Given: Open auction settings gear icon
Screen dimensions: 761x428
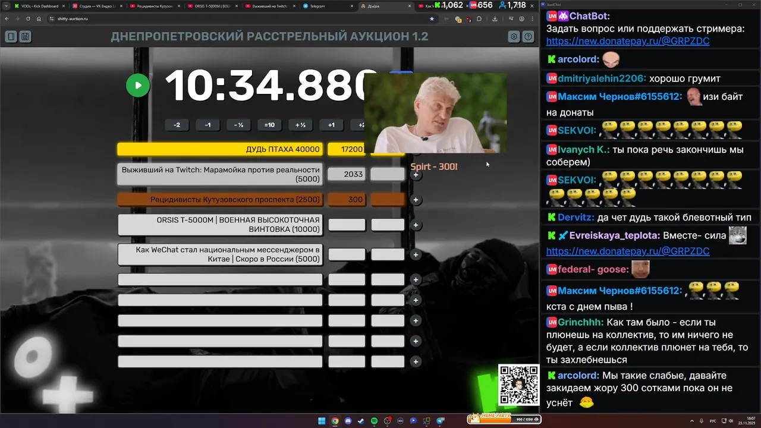Looking at the screenshot, I should click(x=514, y=37).
